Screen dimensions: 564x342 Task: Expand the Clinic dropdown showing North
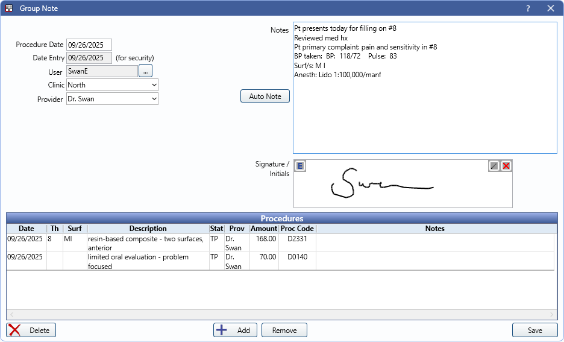click(x=112, y=85)
